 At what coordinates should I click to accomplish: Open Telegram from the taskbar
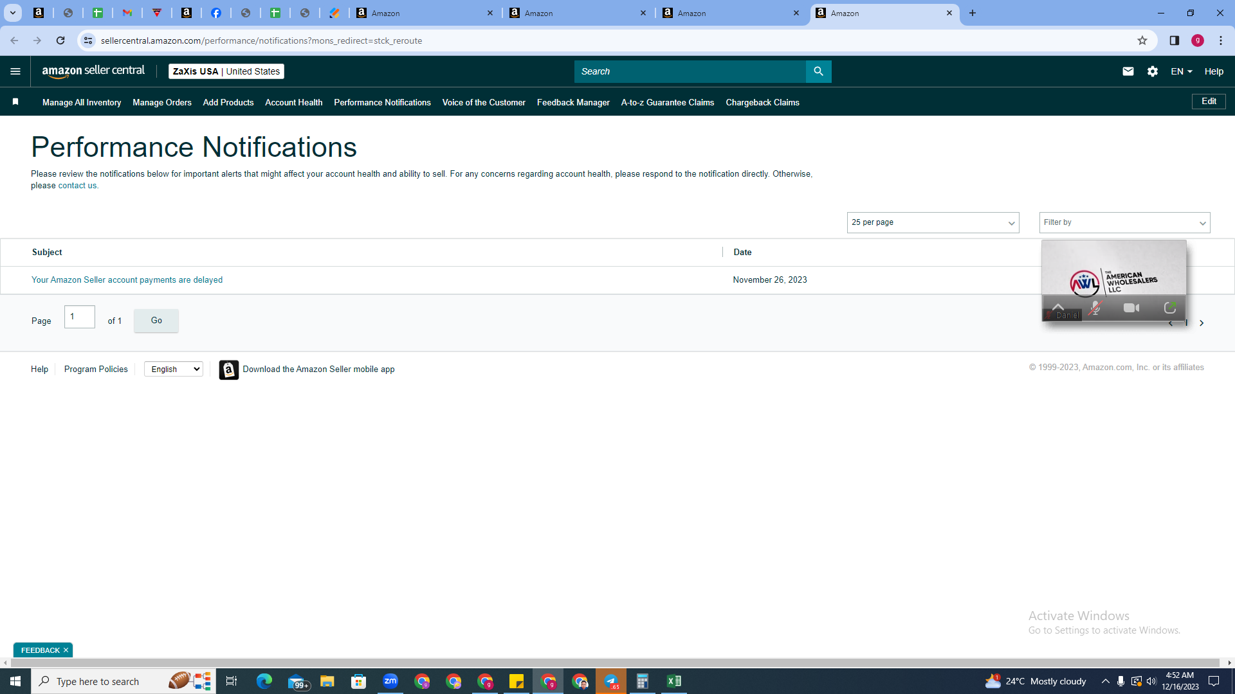611,681
